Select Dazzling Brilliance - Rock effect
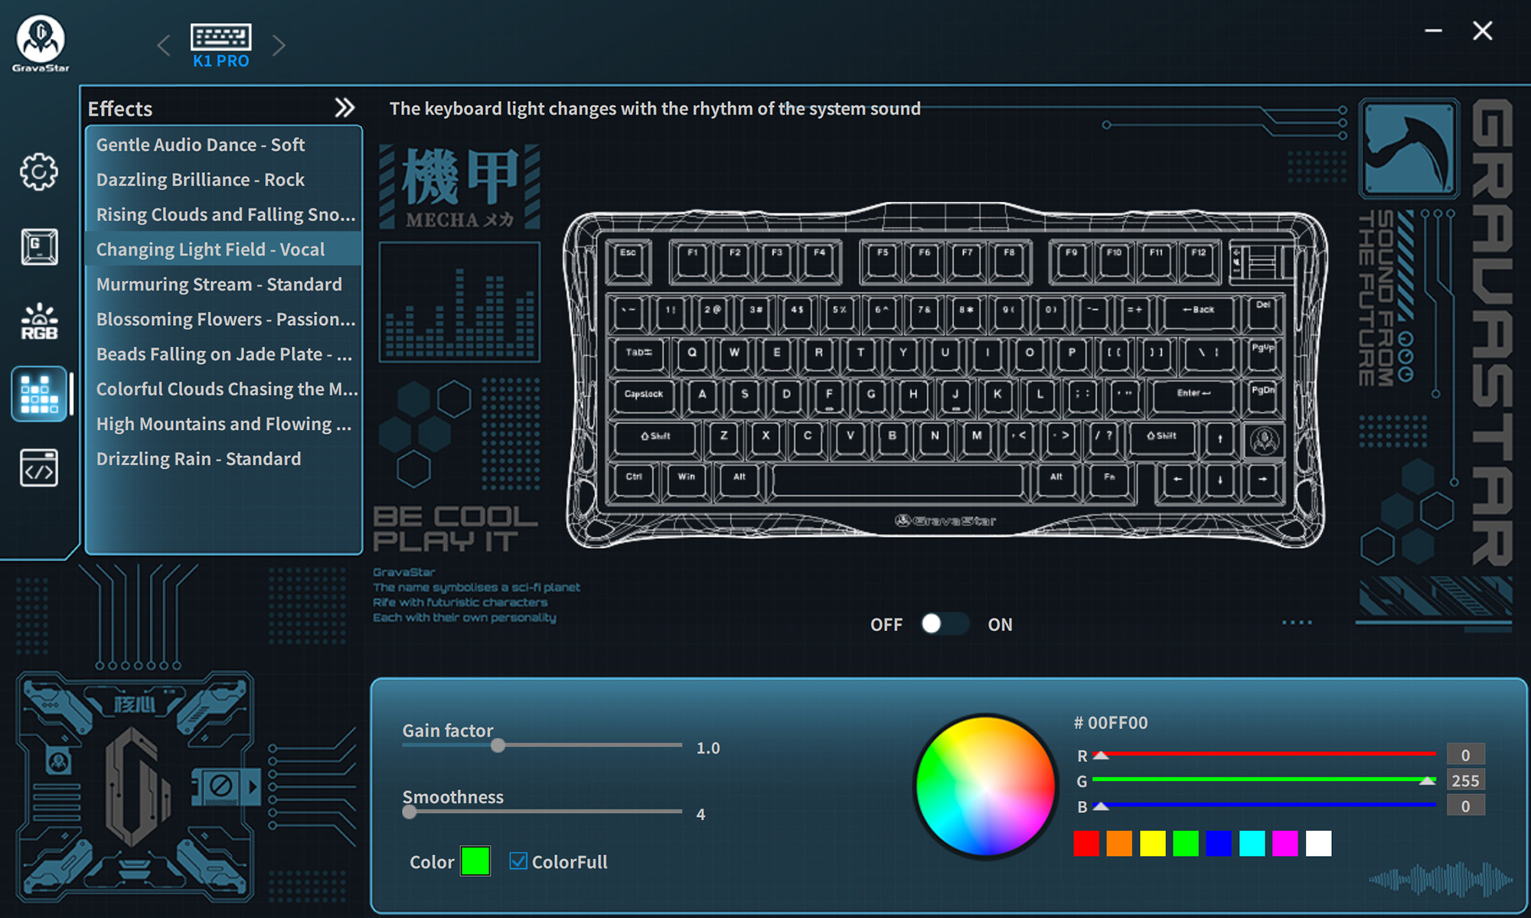This screenshot has height=918, width=1531. [223, 180]
